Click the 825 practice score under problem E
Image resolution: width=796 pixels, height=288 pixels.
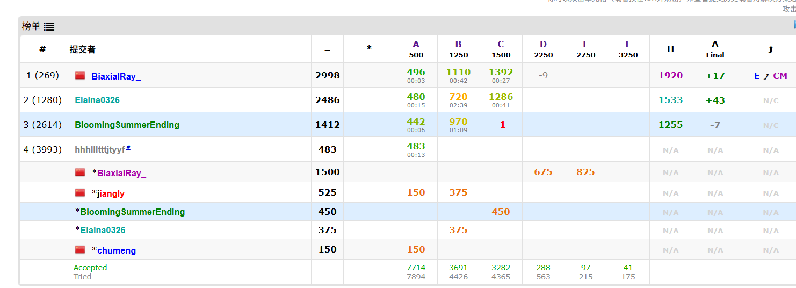coord(585,172)
